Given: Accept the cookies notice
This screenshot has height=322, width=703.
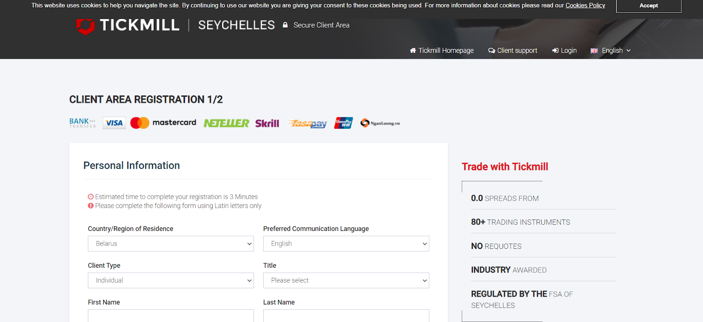Looking at the screenshot, I should point(649,6).
